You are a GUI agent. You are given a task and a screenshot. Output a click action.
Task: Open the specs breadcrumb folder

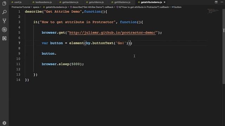(x=36, y=7)
